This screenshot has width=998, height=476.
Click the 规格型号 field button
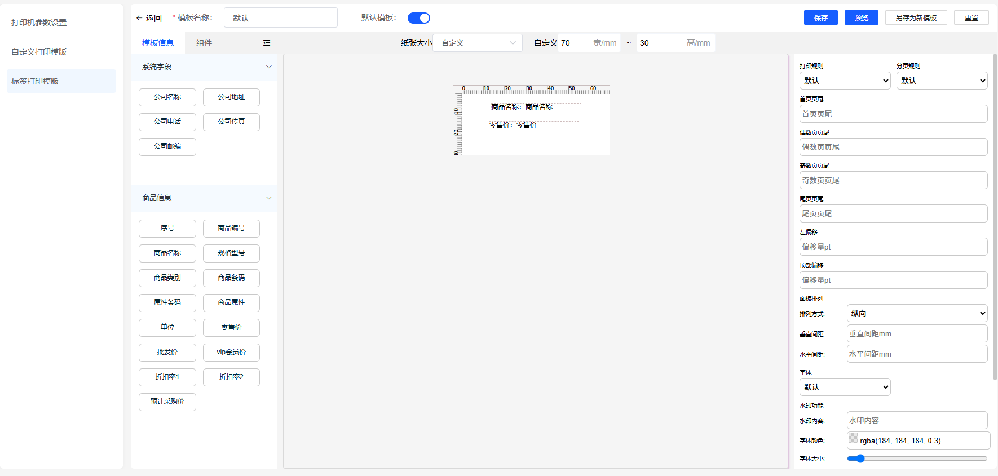231,253
